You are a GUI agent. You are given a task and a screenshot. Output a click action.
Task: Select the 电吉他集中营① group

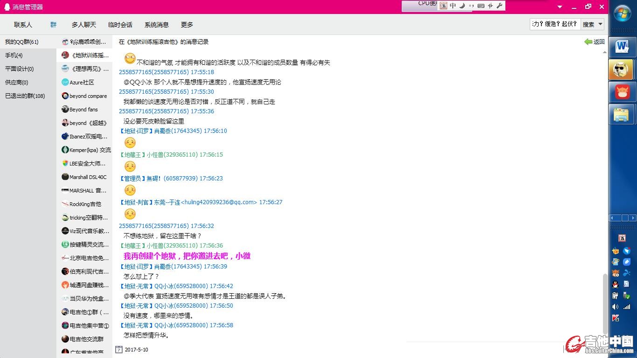pos(84,325)
